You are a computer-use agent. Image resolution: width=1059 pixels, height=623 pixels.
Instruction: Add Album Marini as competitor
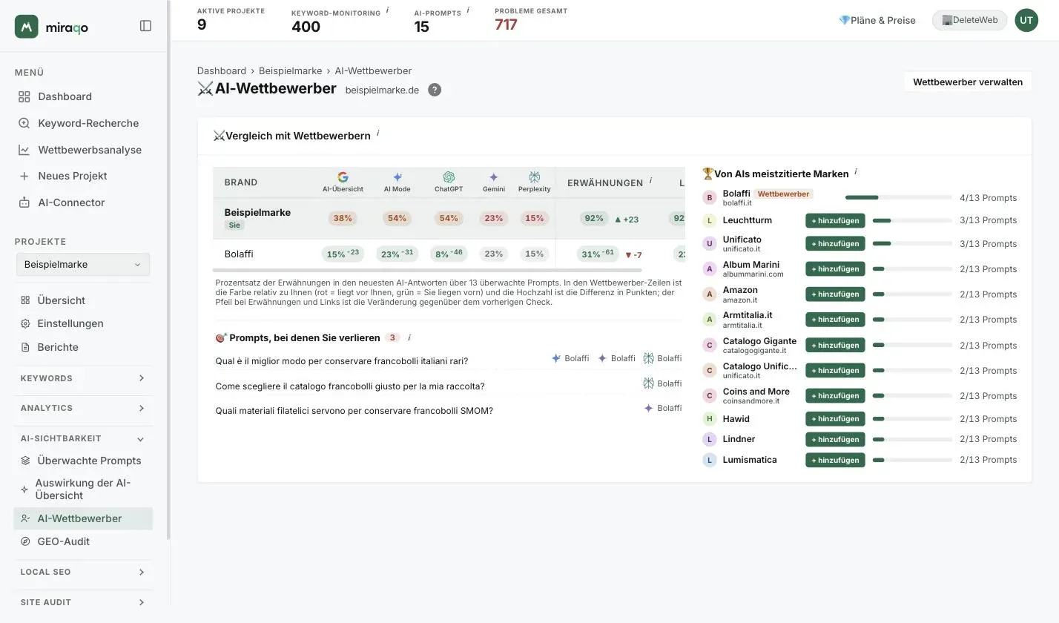[835, 268]
